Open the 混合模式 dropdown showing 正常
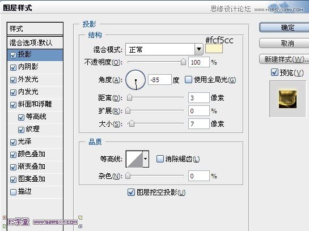 pyautogui.click(x=164, y=49)
